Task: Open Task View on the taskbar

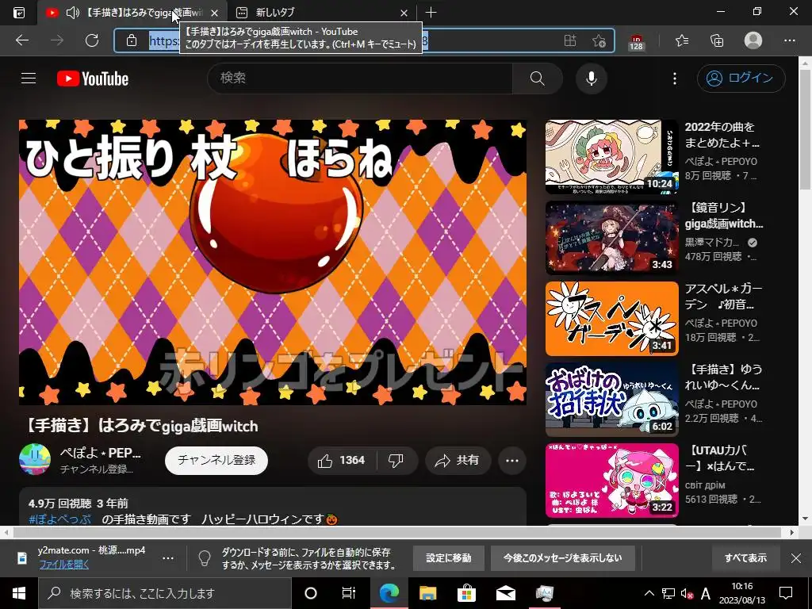Action: pyautogui.click(x=349, y=593)
